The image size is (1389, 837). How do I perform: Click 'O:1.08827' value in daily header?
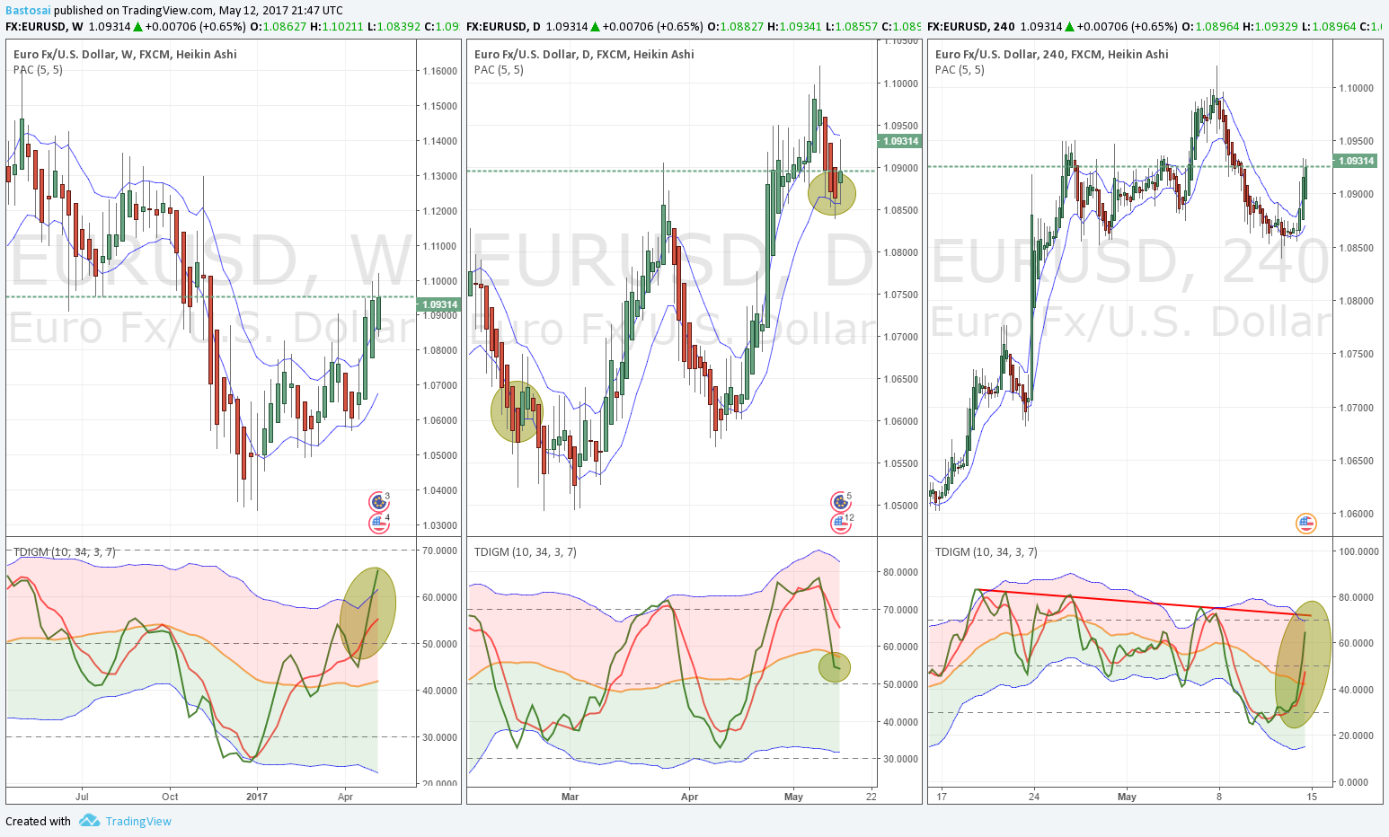coord(735,27)
